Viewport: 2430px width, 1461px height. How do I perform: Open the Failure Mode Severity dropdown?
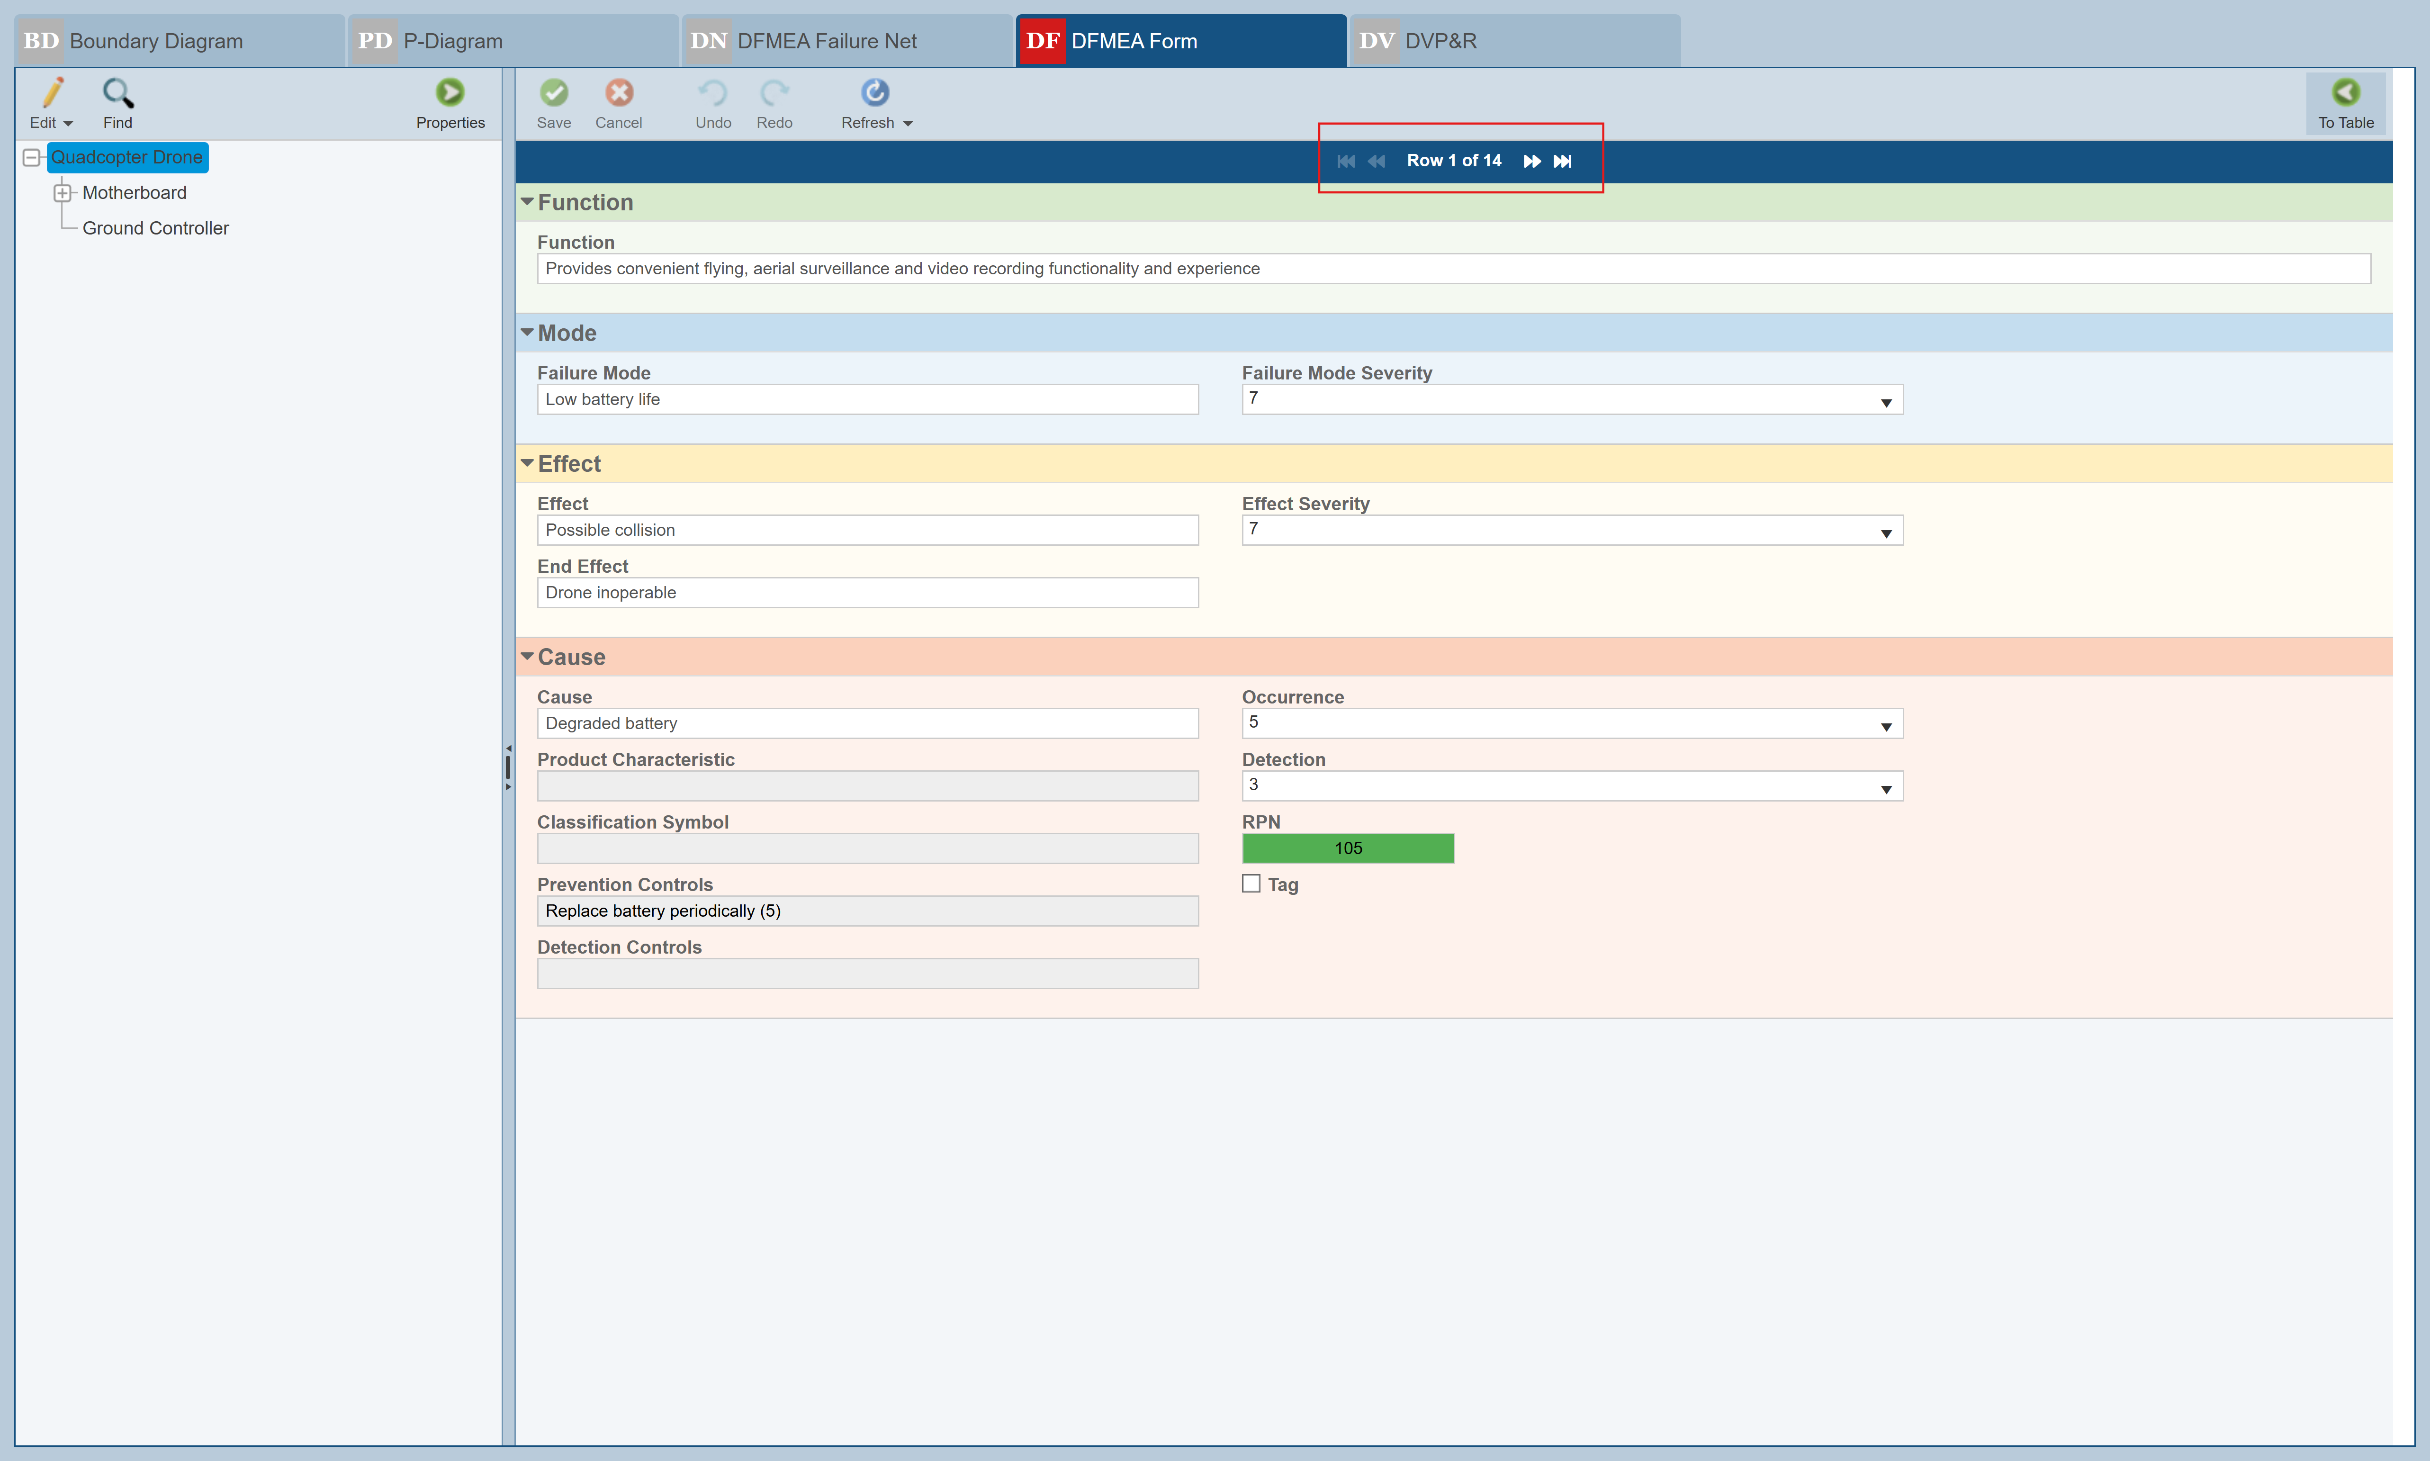[x=1885, y=402]
